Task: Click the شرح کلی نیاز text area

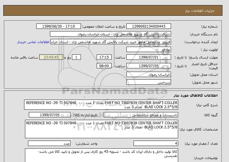Action: 101,105
